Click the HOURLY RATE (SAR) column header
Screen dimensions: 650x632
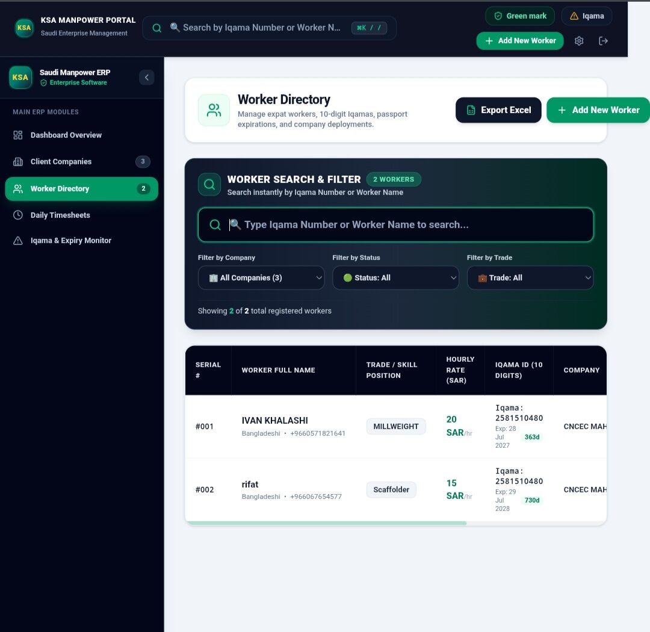point(460,370)
